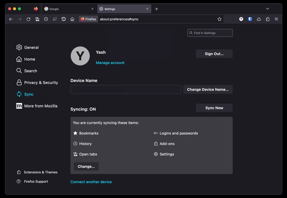Focus the Find in Settings search box
This screenshot has height=198, width=287.
click(210, 33)
